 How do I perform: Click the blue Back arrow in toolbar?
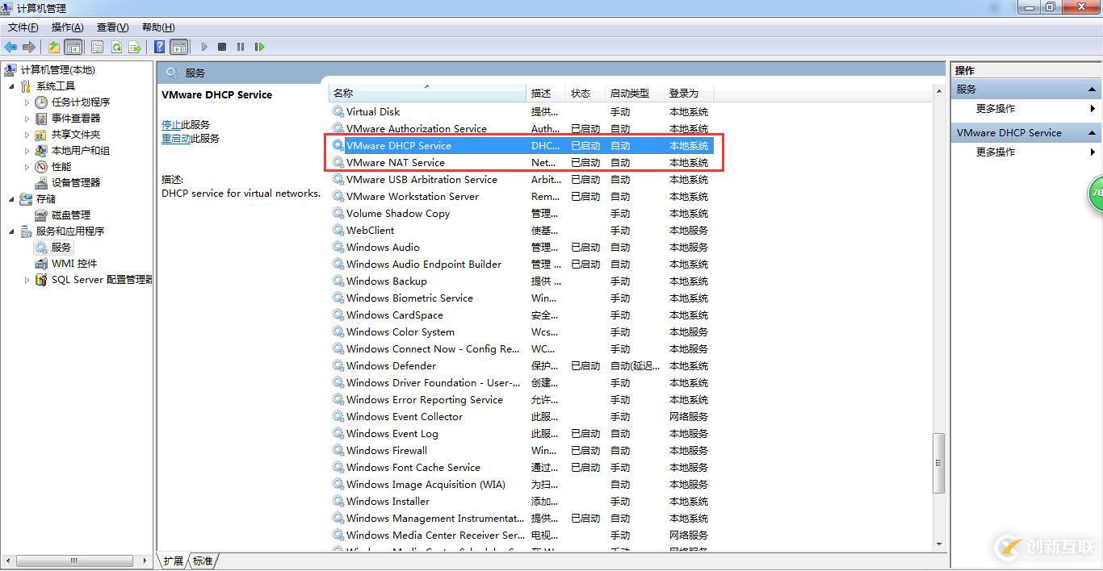coord(11,47)
